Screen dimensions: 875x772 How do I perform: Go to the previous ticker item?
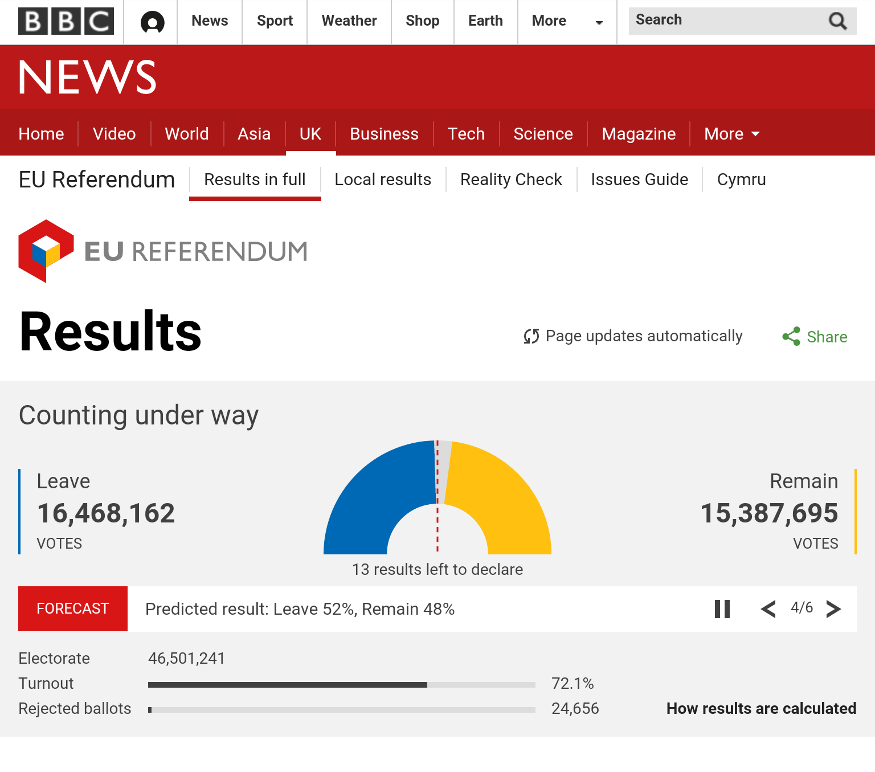(768, 609)
